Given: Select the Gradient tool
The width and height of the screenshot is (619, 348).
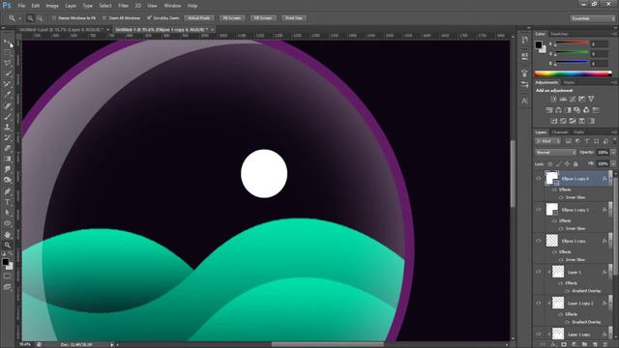Looking at the screenshot, I should point(8,159).
